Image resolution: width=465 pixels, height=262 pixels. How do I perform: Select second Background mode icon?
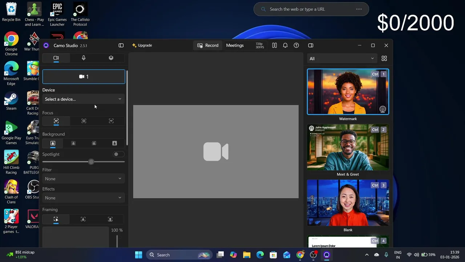pos(73,143)
